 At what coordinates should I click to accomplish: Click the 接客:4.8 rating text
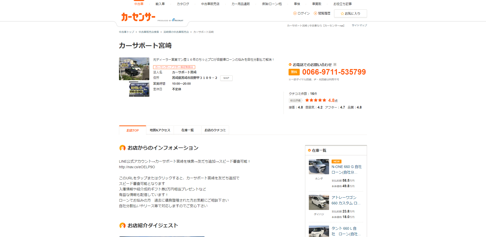pos(296,107)
